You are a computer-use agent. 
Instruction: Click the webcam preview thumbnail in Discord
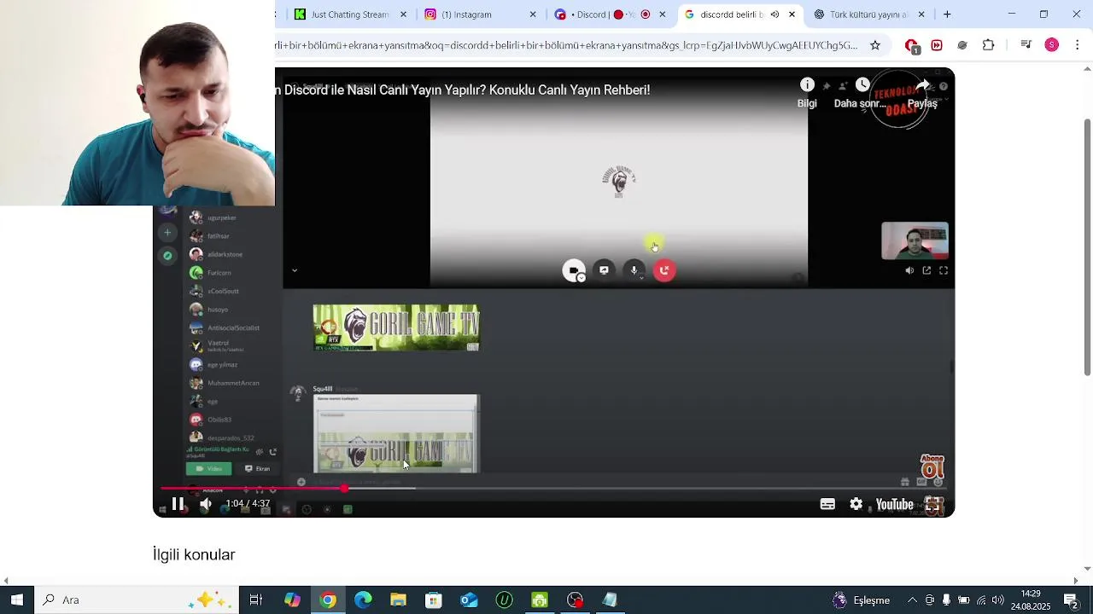(915, 240)
